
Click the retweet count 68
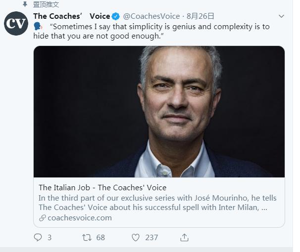pos(100,238)
